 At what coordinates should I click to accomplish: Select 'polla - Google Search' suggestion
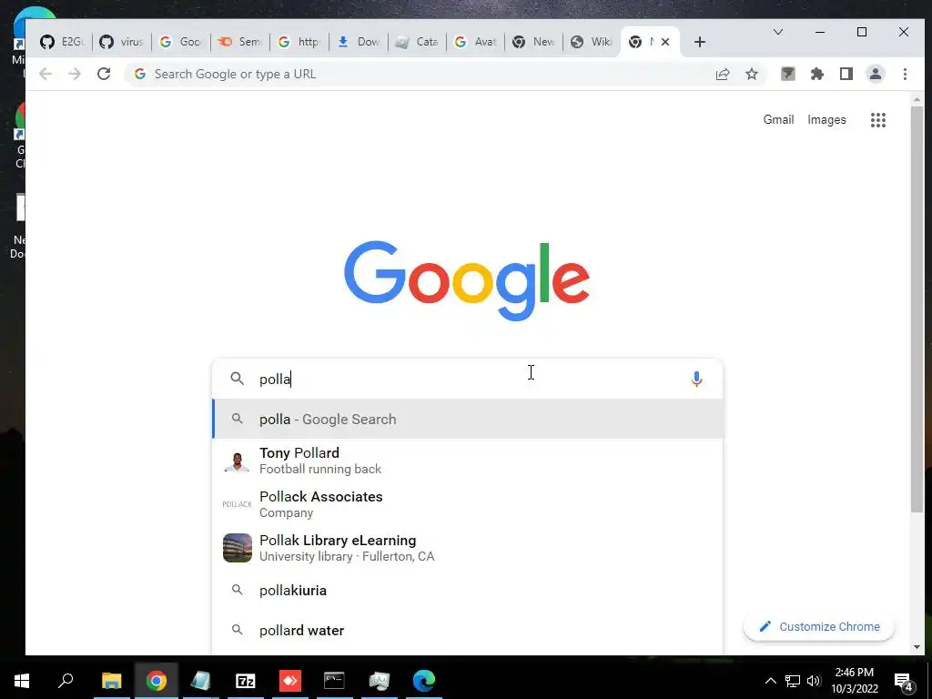[x=468, y=419]
